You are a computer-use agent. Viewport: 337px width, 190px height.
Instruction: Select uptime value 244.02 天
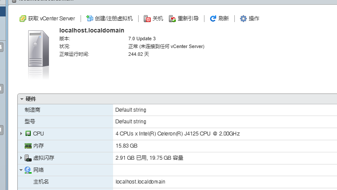(x=139, y=54)
